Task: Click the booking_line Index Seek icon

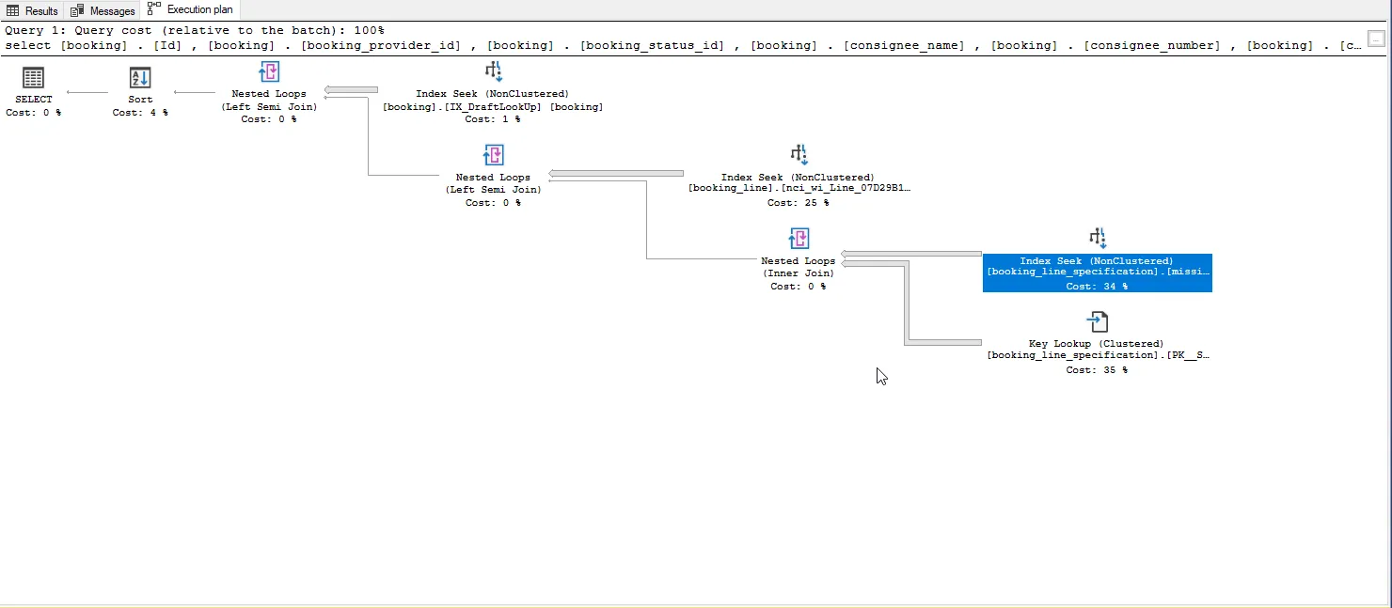Action: point(798,155)
